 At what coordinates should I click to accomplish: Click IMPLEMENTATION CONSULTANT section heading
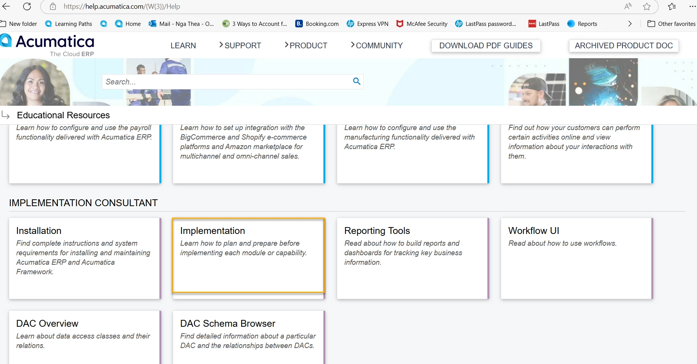click(83, 203)
